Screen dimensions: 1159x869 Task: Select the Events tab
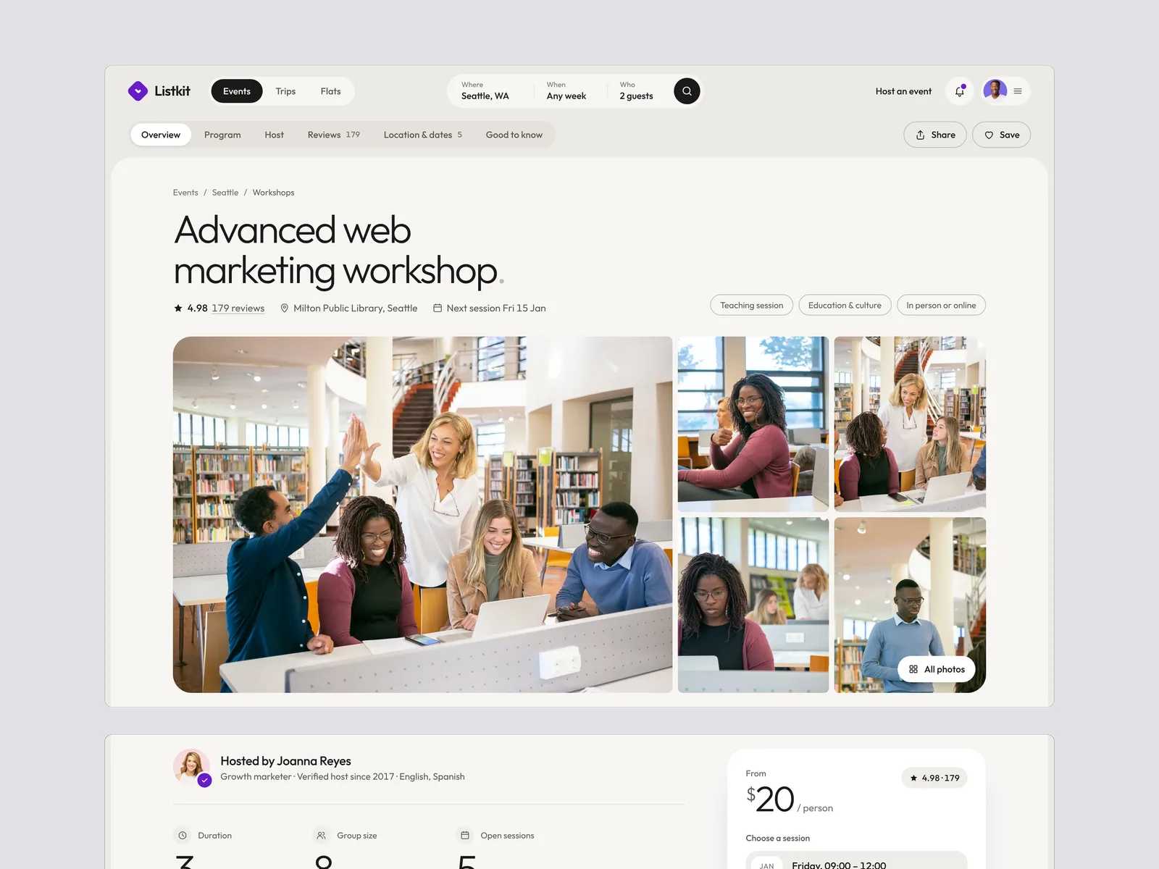coord(237,91)
